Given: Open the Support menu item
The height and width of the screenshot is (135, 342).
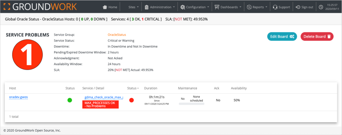Looking at the screenshot, I should [x=284, y=7].
